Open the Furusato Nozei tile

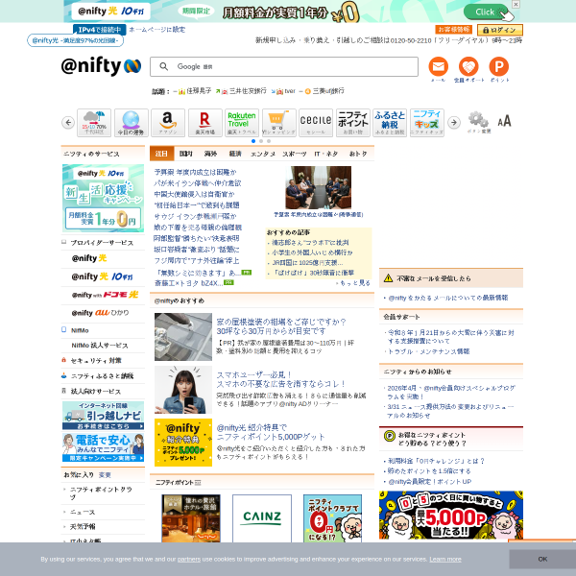390,123
